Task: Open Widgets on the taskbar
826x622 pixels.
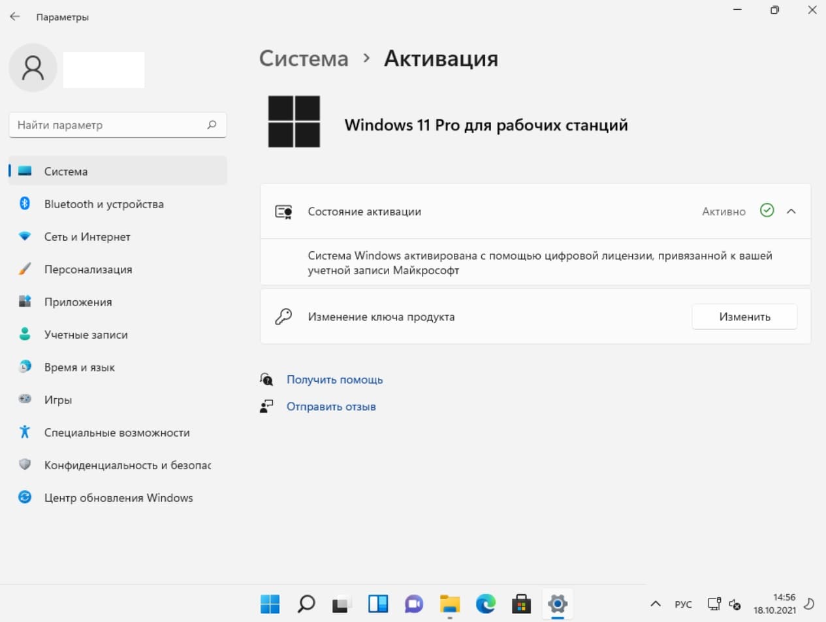Action: (x=378, y=604)
